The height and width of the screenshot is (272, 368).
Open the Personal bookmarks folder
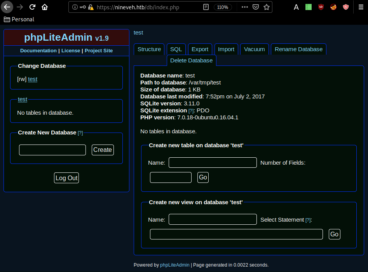click(19, 19)
